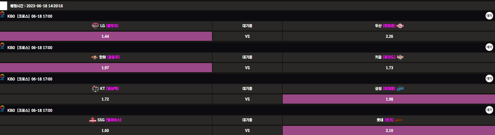Image resolution: width=495 pixels, height=135 pixels.
Task: Click the SSG Landers team logo
Action: click(x=92, y=120)
